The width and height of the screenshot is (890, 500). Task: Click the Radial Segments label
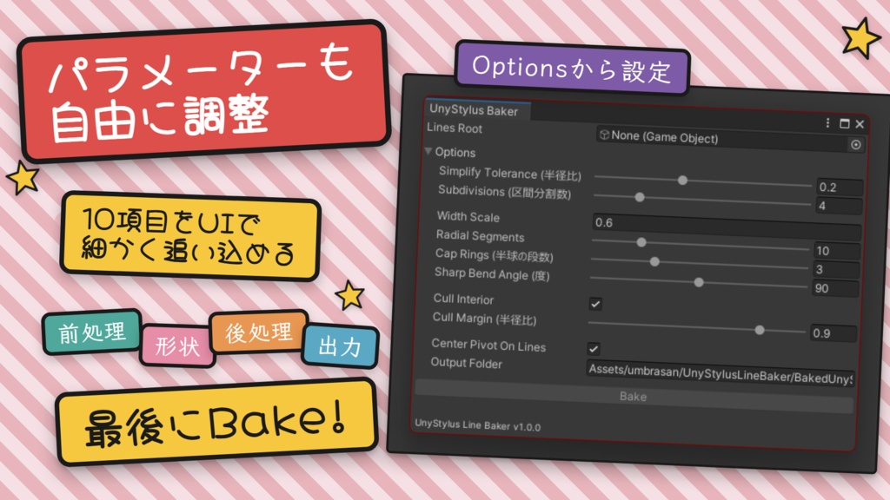pos(480,236)
